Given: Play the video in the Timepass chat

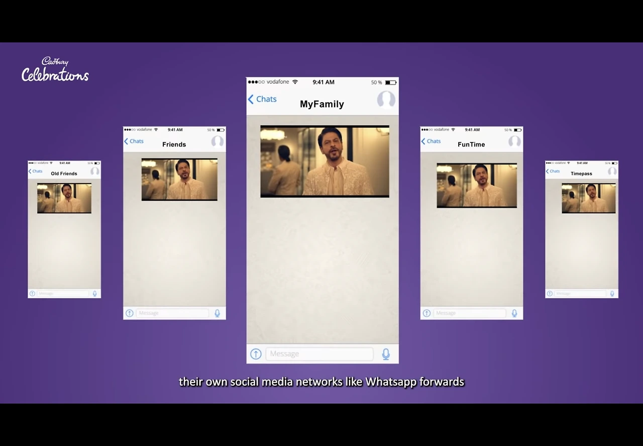Looking at the screenshot, I should pyautogui.click(x=589, y=198).
